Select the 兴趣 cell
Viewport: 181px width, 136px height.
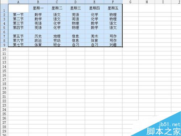click(113, 45)
